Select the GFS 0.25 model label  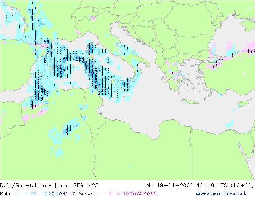(x=86, y=185)
